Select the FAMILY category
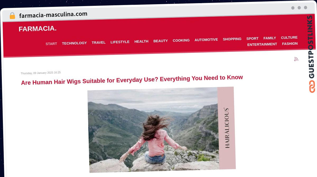Image resolution: width=317 pixels, height=177 pixels. pos(270,38)
